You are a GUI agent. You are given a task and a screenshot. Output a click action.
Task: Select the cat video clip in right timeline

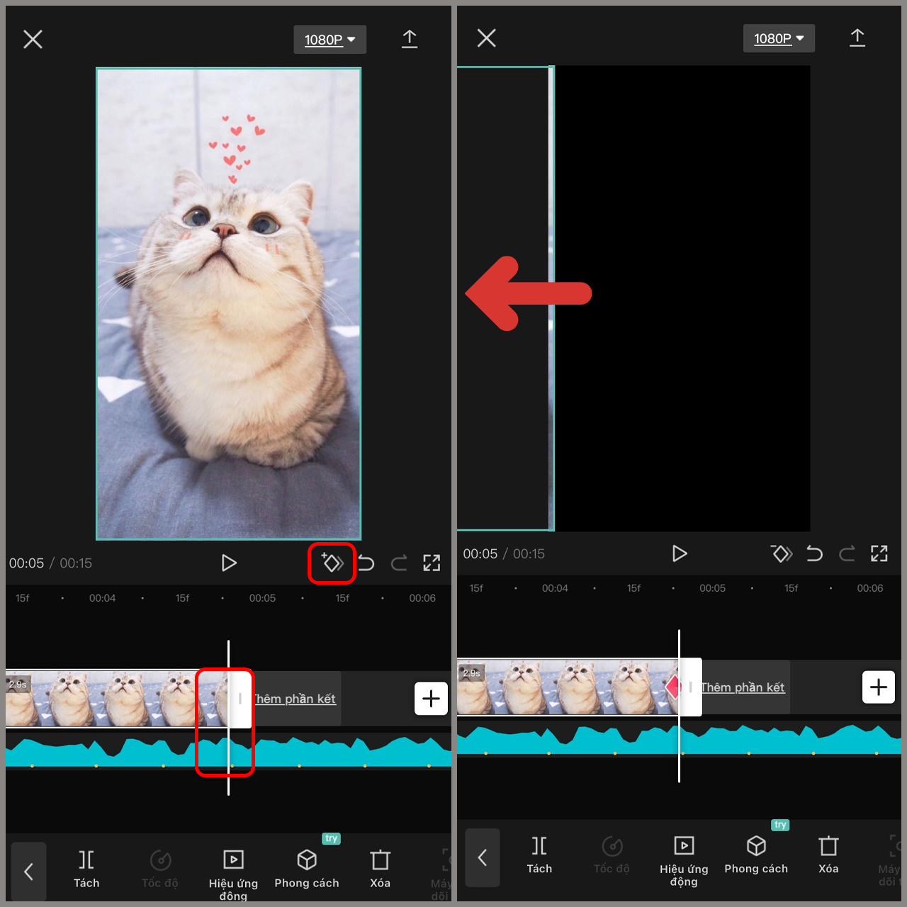pyautogui.click(x=567, y=687)
